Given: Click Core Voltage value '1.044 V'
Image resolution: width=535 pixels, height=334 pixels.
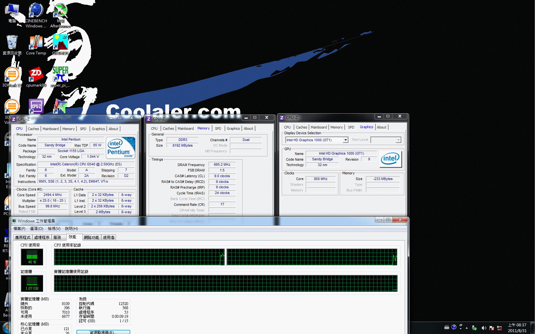Looking at the screenshot, I should pos(93,157).
